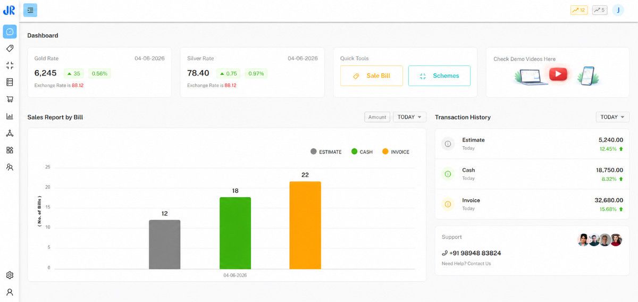Open the user profile icon at sidebar bottom

pyautogui.click(x=10, y=292)
